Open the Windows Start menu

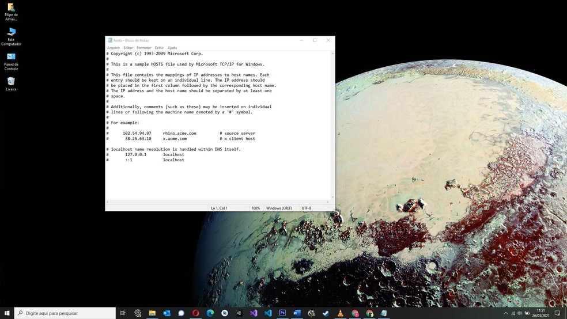(7, 313)
